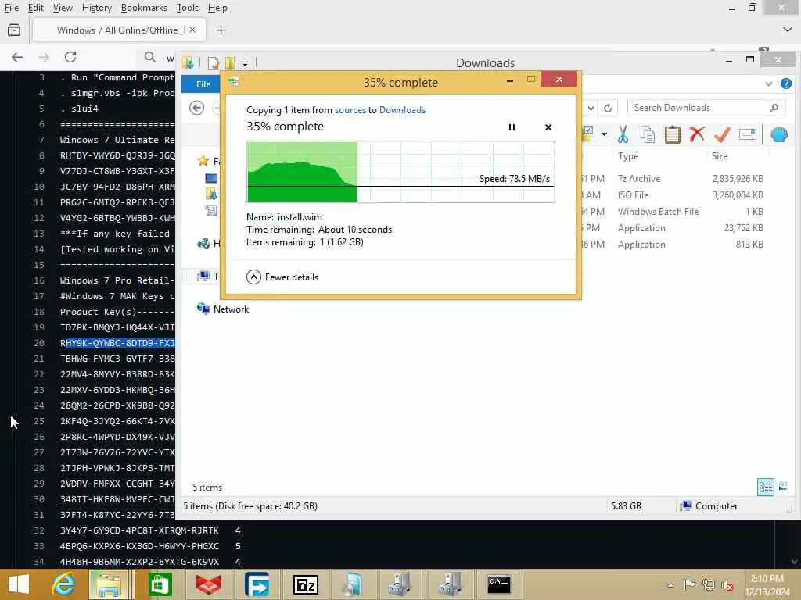Go back in the Explorer window

coord(196,108)
